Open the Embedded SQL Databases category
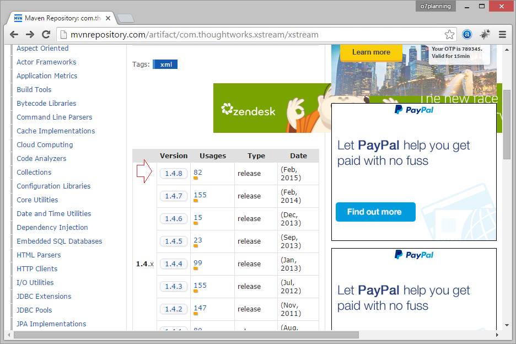This screenshot has height=344, width=516. coord(59,241)
